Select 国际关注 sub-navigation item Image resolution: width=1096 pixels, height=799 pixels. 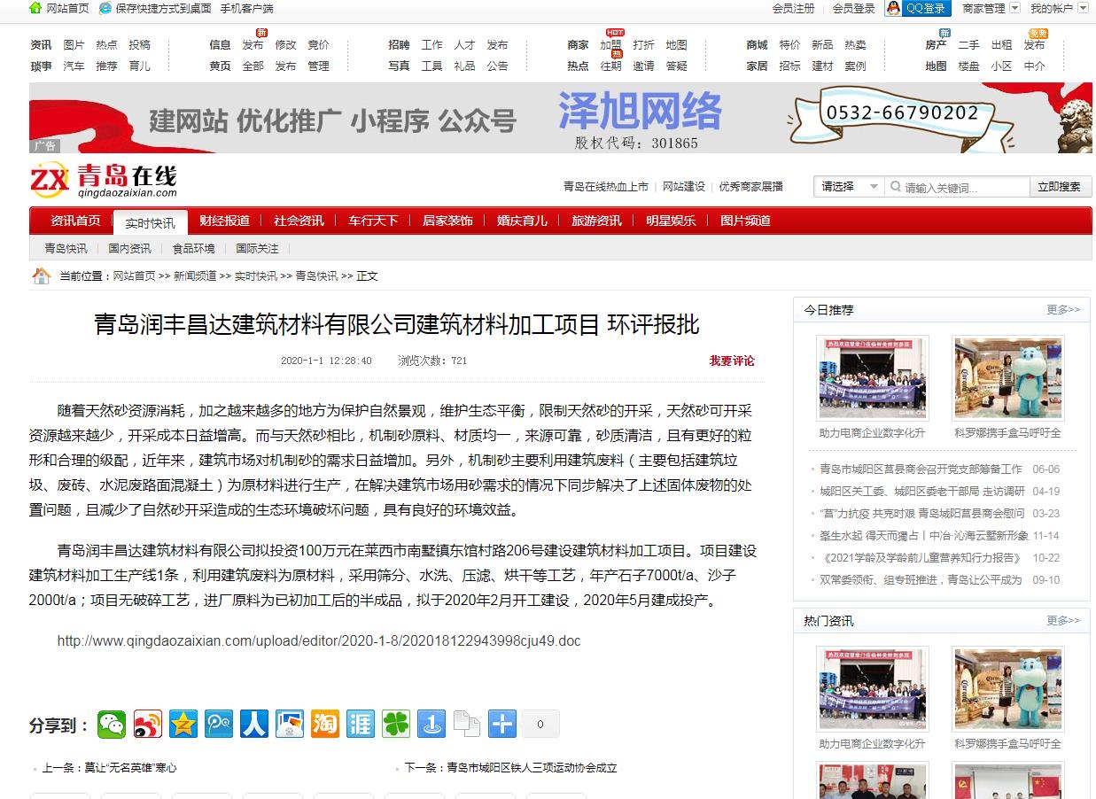258,248
